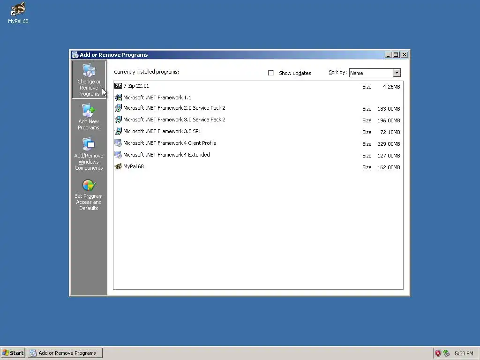
Task: Click the 5:33 PM system clock
Action: pyautogui.click(x=464, y=353)
